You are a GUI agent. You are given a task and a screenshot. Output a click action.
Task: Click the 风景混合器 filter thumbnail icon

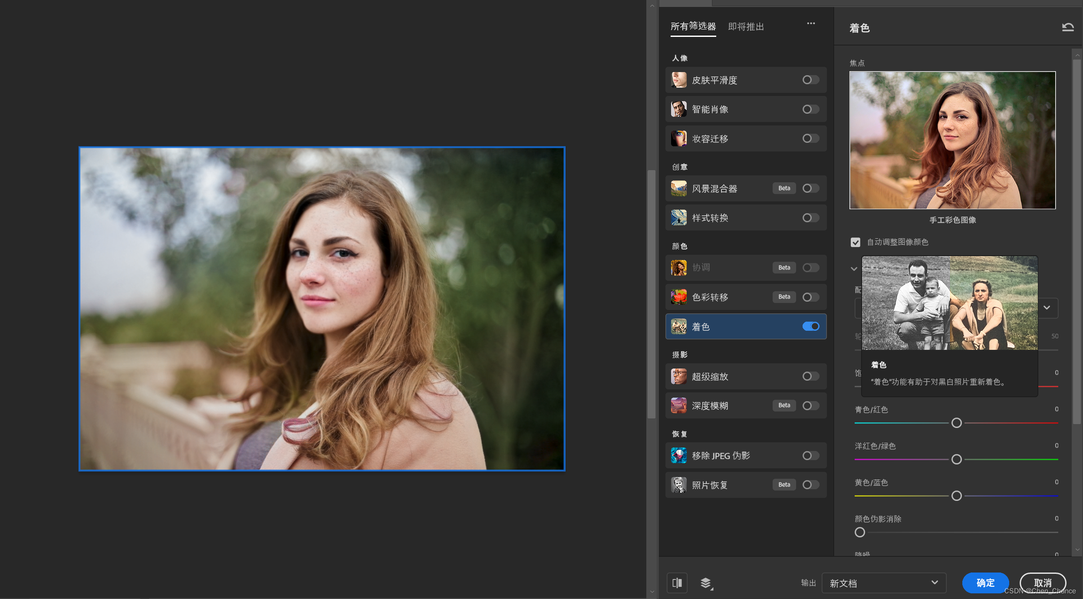tap(678, 188)
